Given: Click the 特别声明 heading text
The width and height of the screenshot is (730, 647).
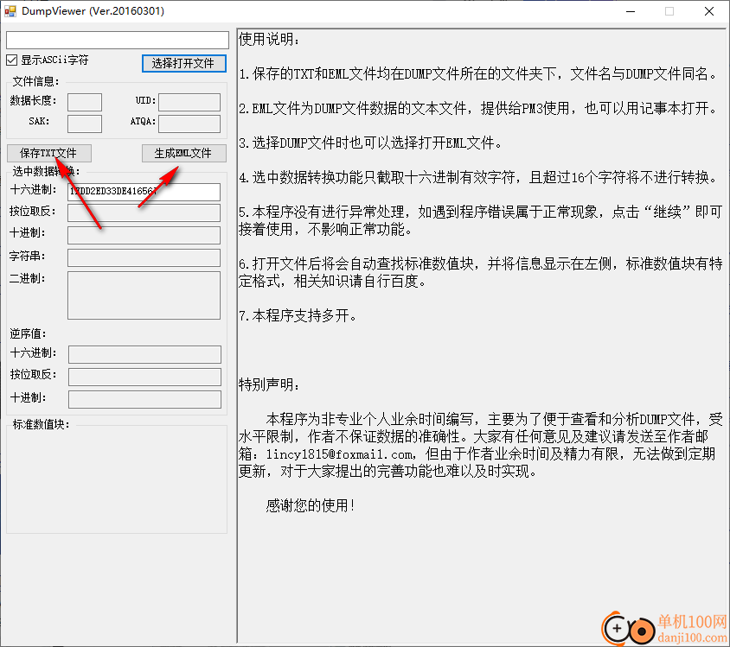Looking at the screenshot, I should [269, 384].
